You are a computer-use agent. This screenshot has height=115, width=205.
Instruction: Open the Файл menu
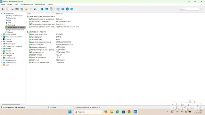tap(3, 4)
